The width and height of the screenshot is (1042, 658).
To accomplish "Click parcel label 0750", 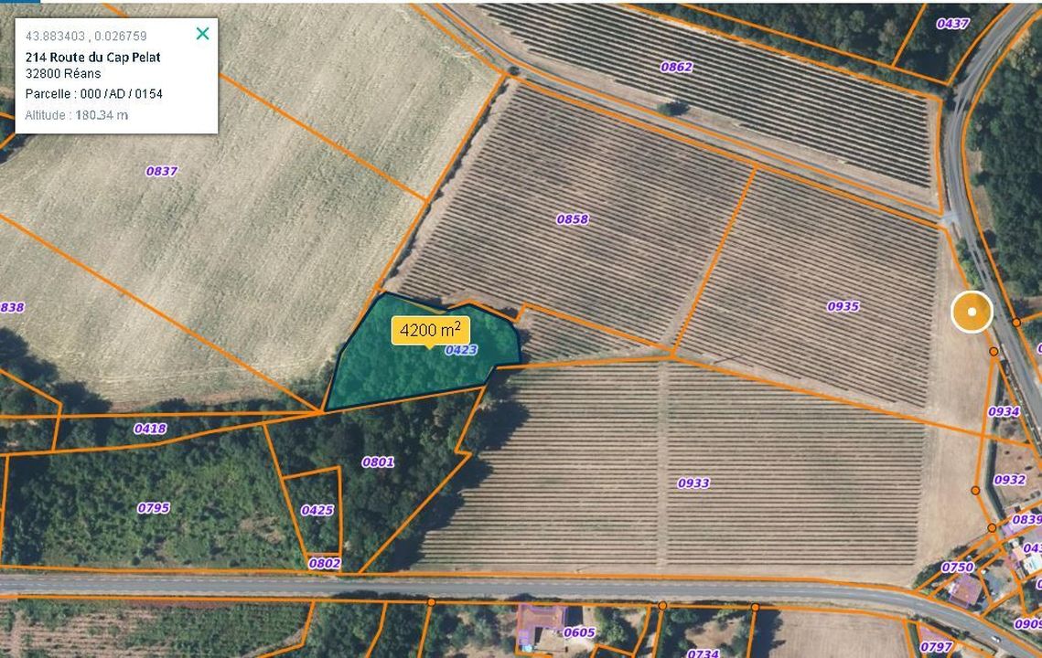I will [x=958, y=567].
